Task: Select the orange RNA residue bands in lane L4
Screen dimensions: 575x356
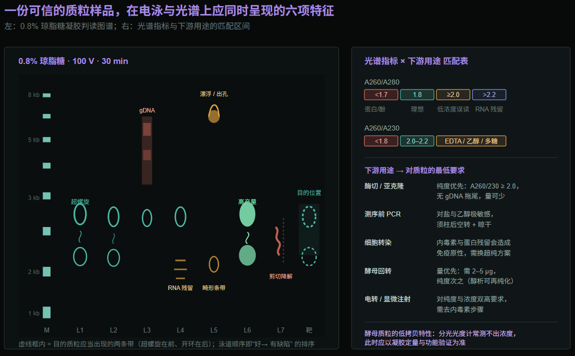Action: tap(180, 269)
